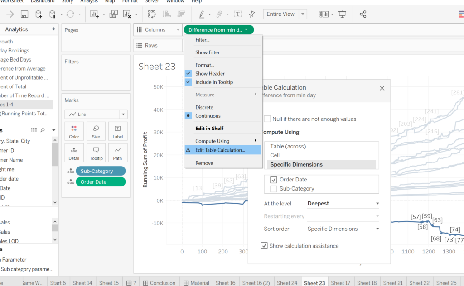
Task: Check the Sub-Category dimension checkbox
Action: [273, 189]
